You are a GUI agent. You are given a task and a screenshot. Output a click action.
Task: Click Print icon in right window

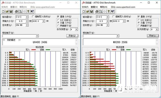pyautogui.click(x=97, y=11)
